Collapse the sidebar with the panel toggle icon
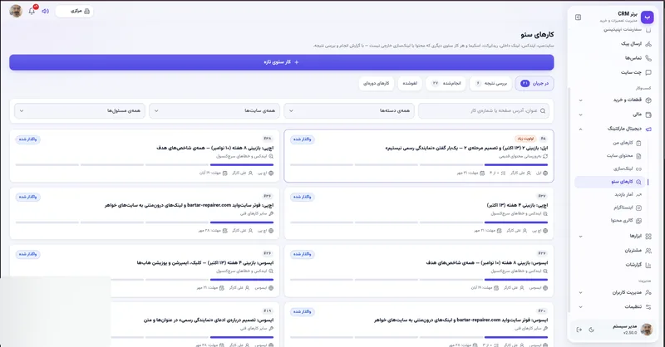 578,17
